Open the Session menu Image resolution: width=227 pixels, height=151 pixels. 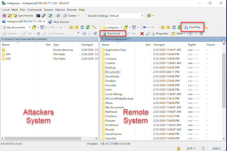point(48,10)
